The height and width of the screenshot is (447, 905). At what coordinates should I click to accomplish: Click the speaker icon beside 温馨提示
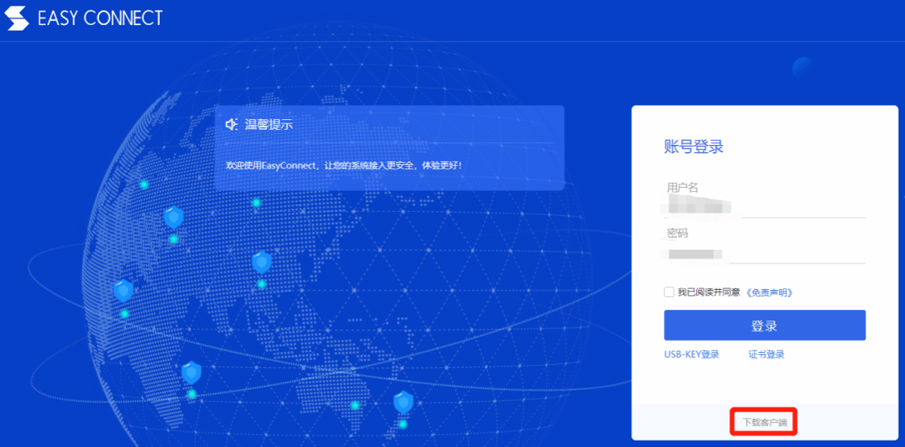point(231,124)
